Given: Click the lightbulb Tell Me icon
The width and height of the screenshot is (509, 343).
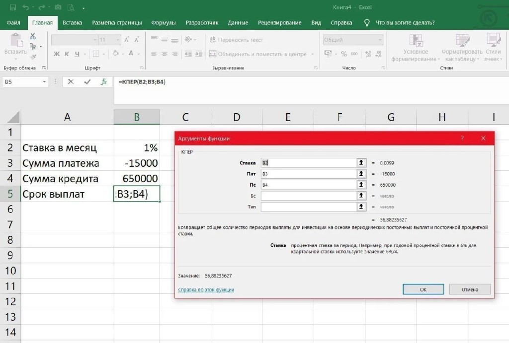Looking at the screenshot, I should click(x=367, y=23).
